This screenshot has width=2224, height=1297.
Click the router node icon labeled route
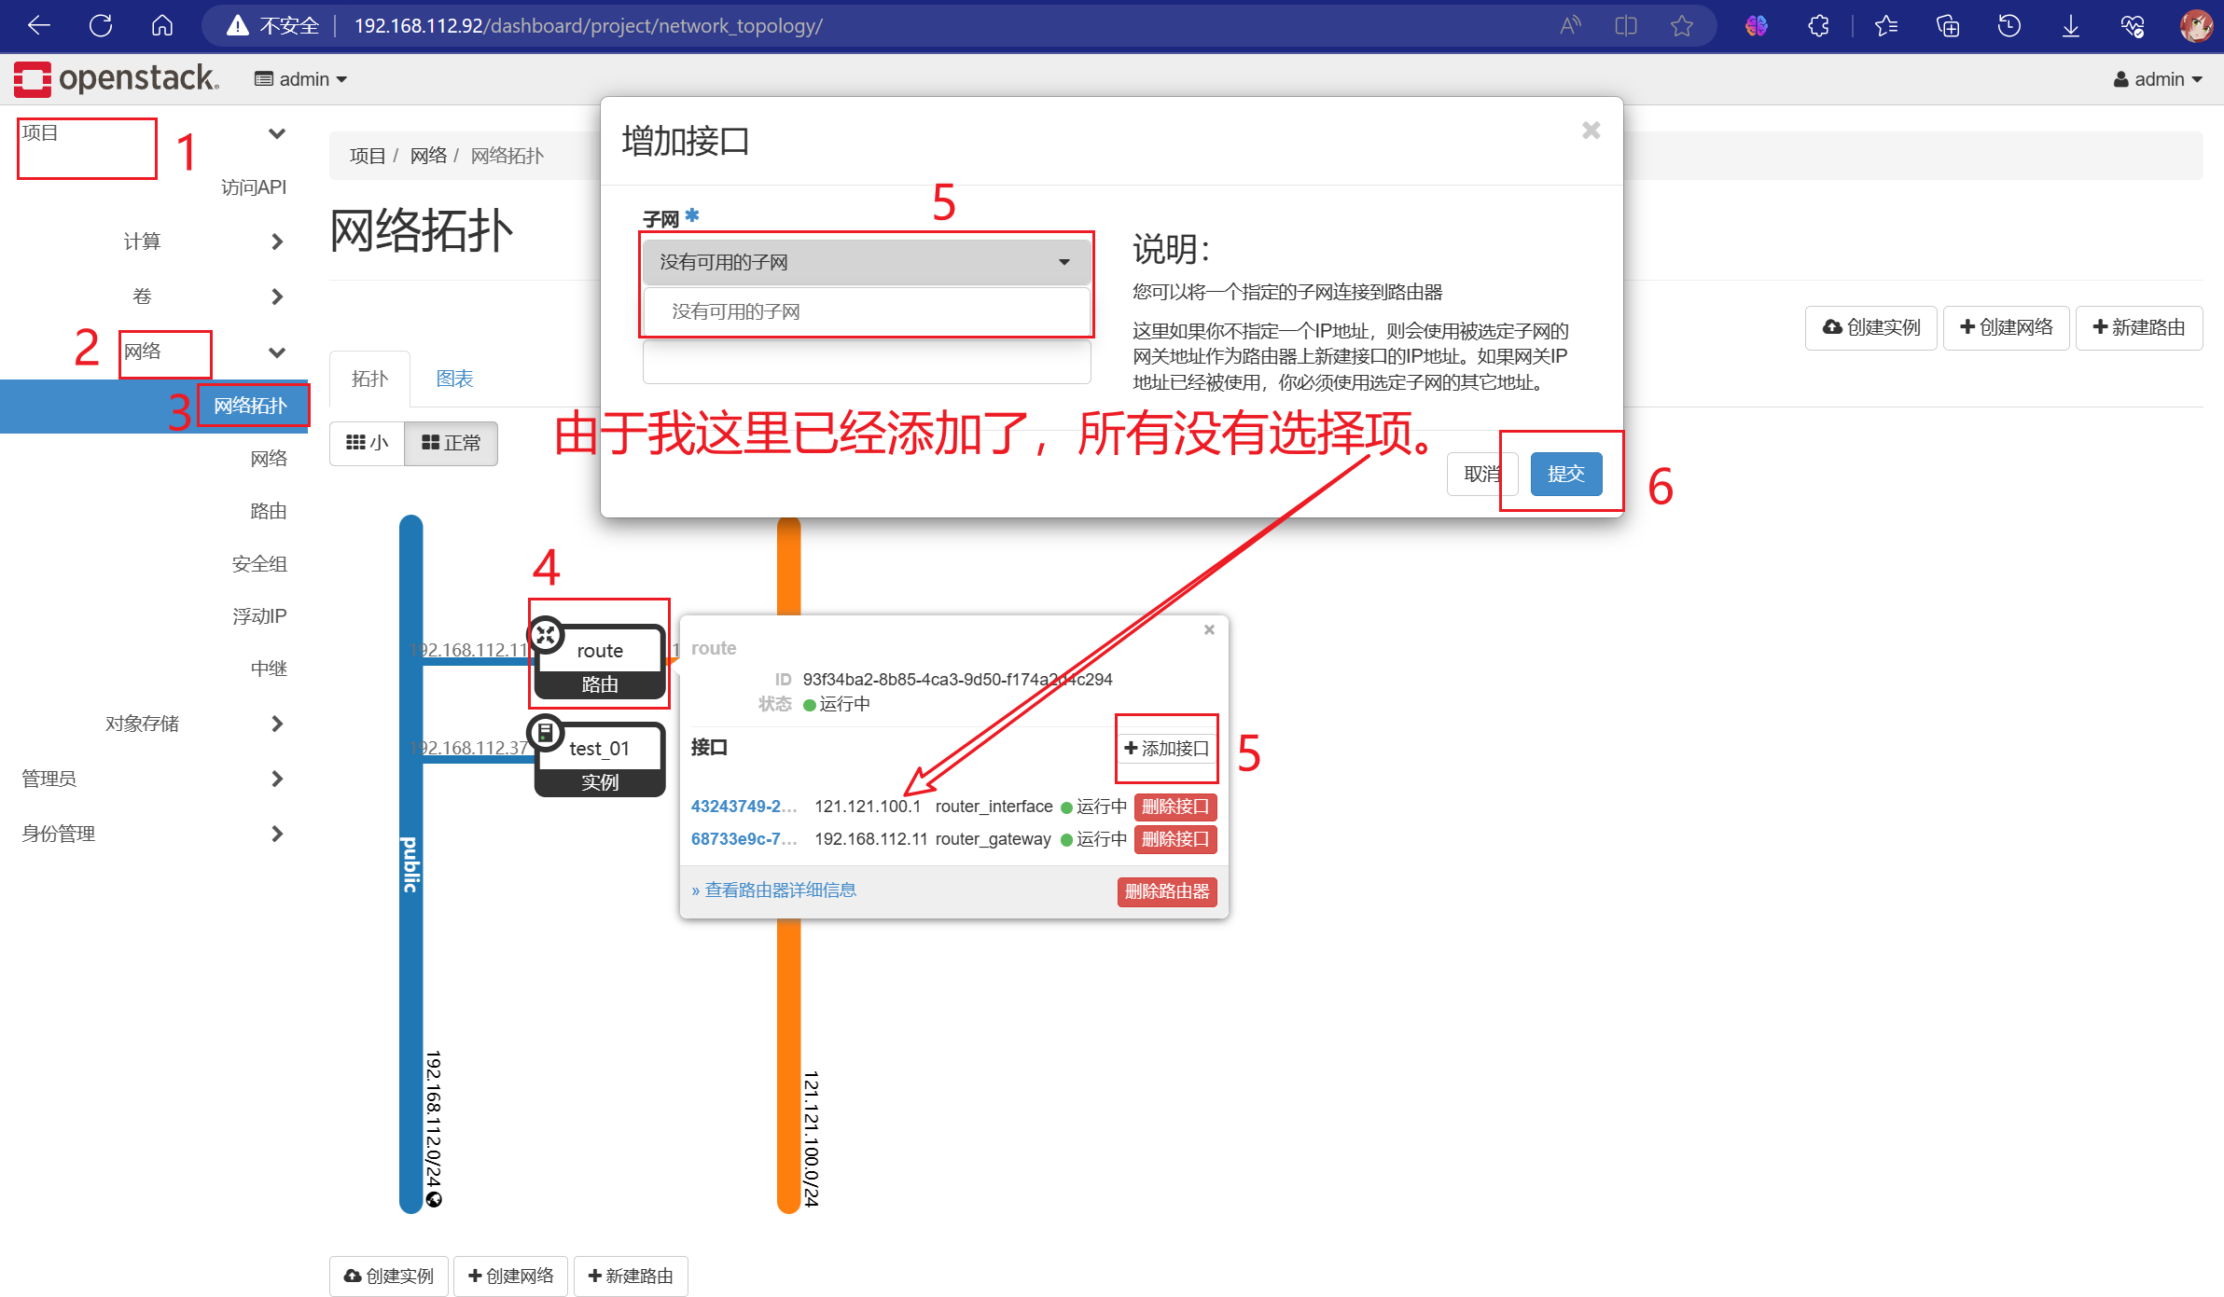pyautogui.click(x=547, y=636)
